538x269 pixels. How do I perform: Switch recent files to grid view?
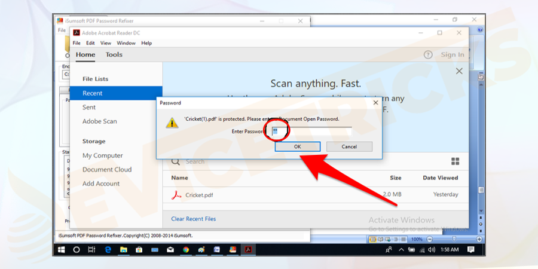click(x=456, y=161)
